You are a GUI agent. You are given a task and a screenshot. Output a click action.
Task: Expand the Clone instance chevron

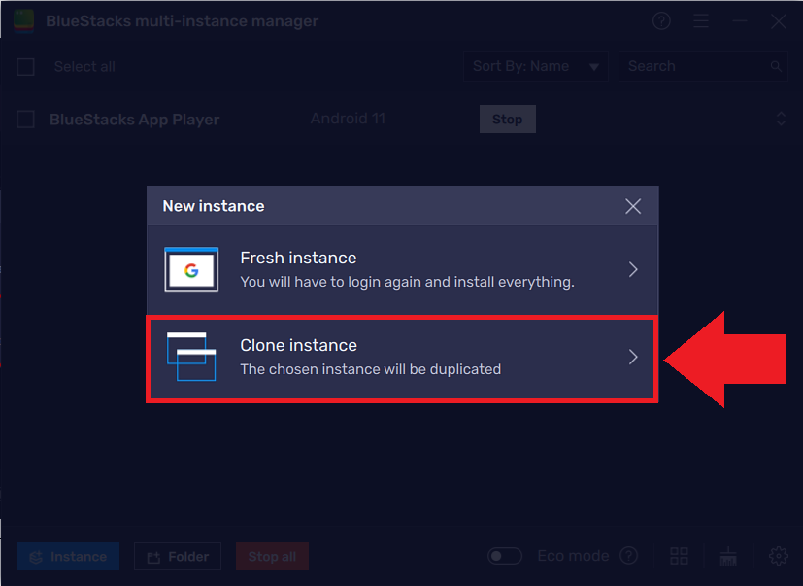pyautogui.click(x=633, y=358)
